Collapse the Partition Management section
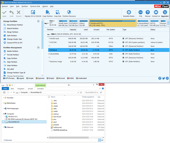This screenshot has width=170, height=143. pyautogui.click(x=38, y=47)
